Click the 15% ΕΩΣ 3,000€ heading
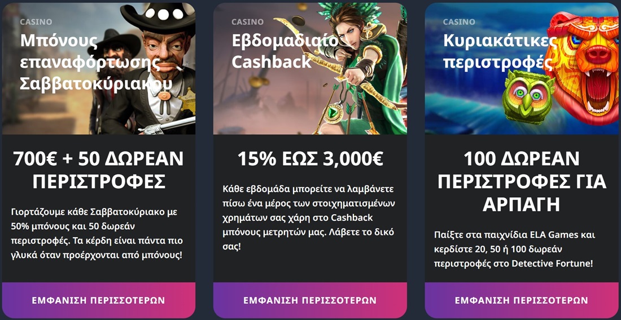 [310, 159]
